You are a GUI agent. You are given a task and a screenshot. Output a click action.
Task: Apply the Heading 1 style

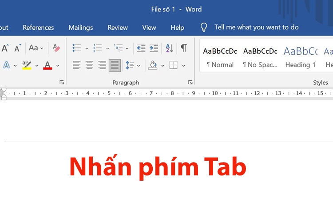click(301, 57)
